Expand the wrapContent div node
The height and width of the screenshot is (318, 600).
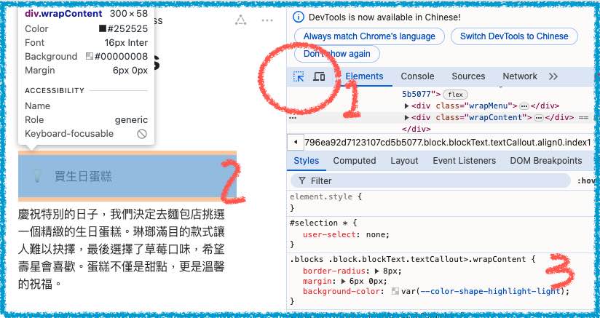click(x=407, y=118)
